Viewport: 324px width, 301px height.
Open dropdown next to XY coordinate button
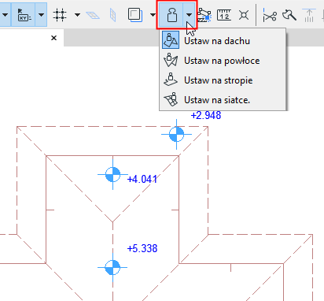[x=41, y=15]
